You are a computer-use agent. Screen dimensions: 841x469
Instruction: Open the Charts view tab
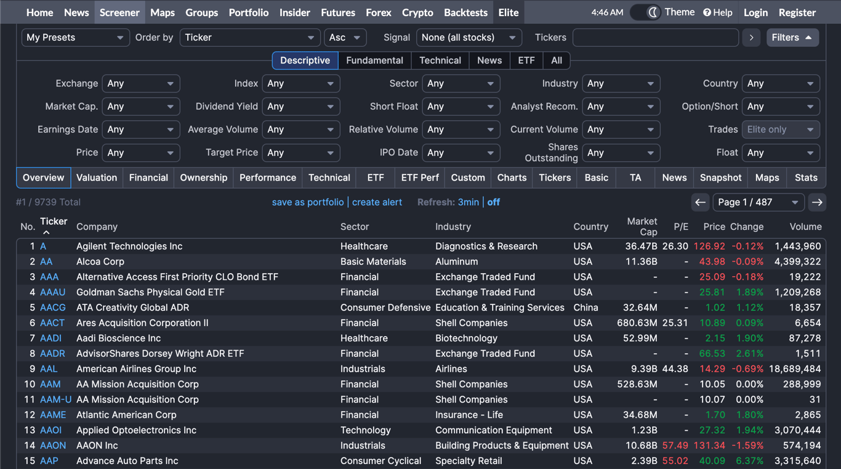coord(512,177)
